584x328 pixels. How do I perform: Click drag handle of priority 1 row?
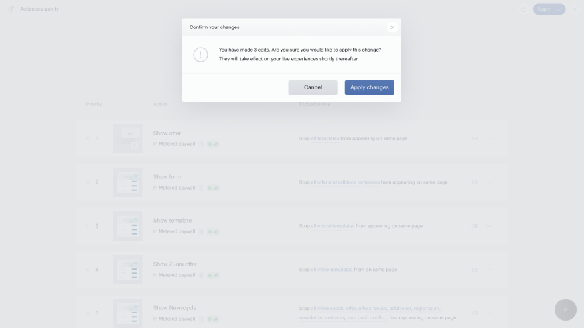[88, 138]
